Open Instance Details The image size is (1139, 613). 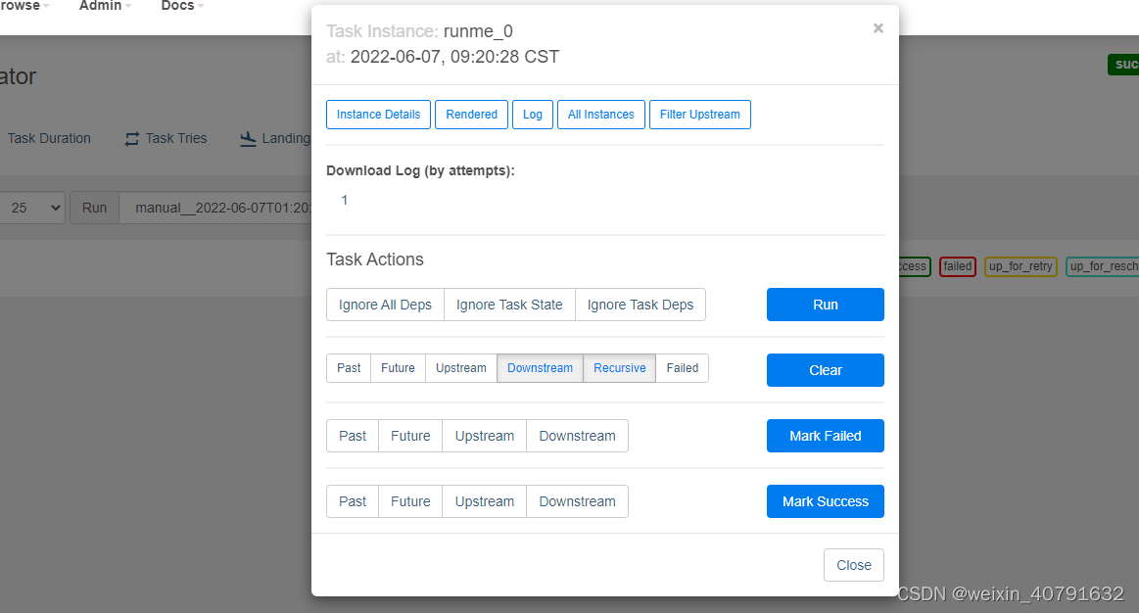378,115
